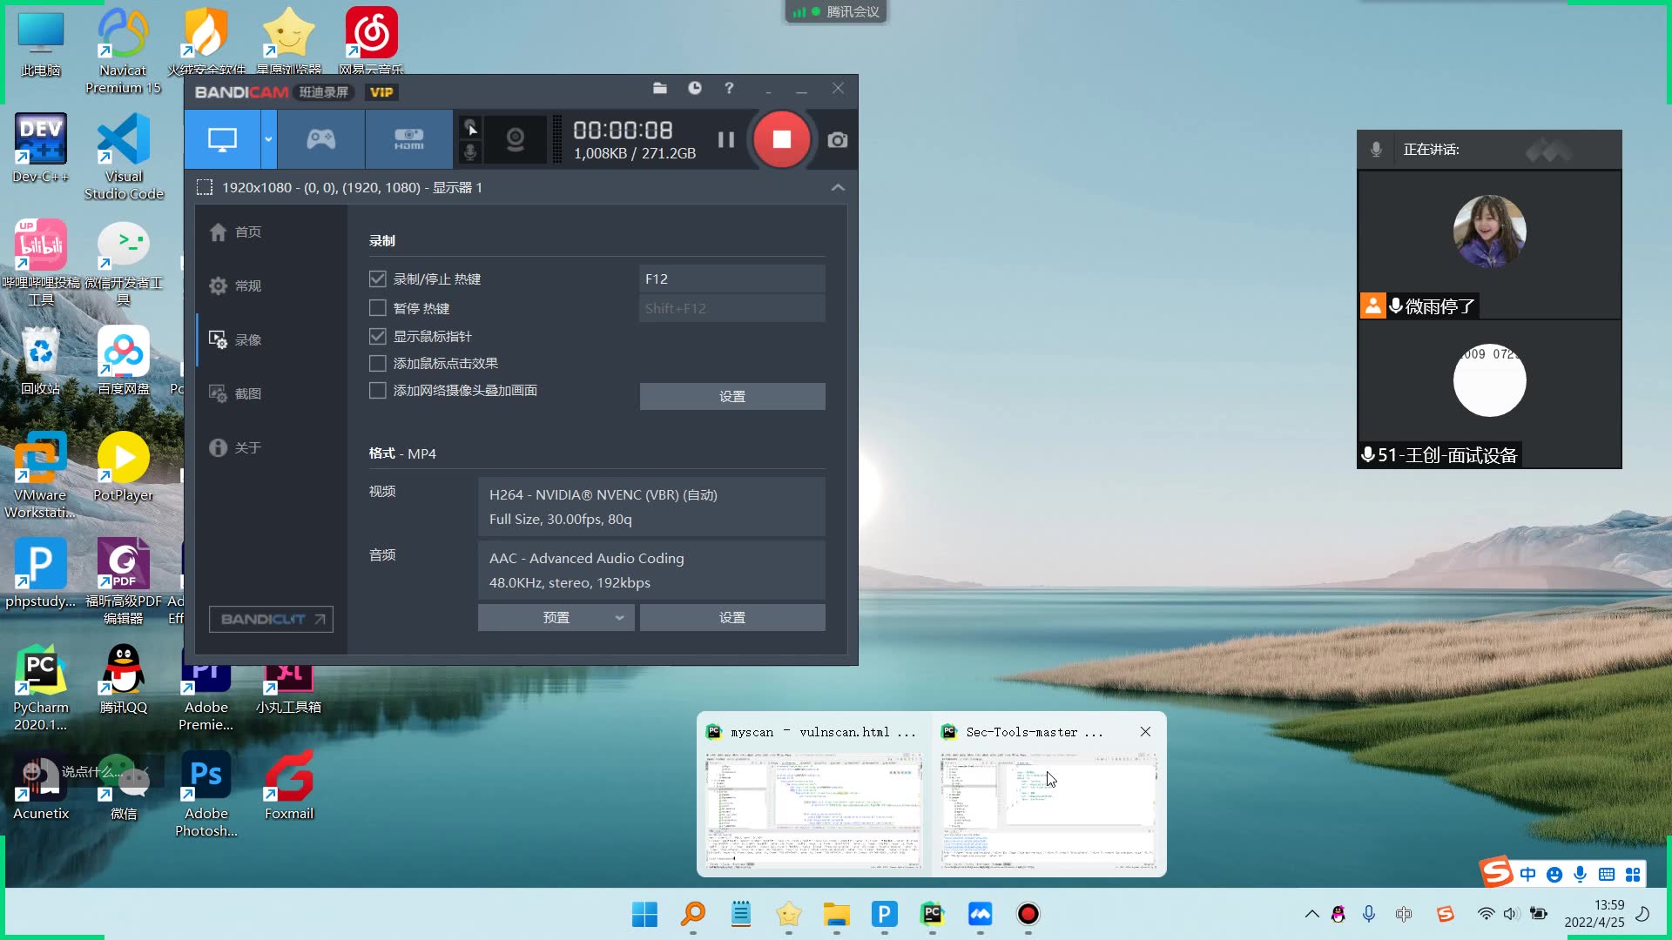Uncheck show mouse cursor option
Viewport: 1672px width, 940px height.
pyautogui.click(x=377, y=336)
